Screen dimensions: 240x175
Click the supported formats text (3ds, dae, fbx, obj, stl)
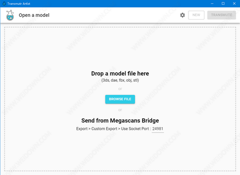pyautogui.click(x=120, y=80)
